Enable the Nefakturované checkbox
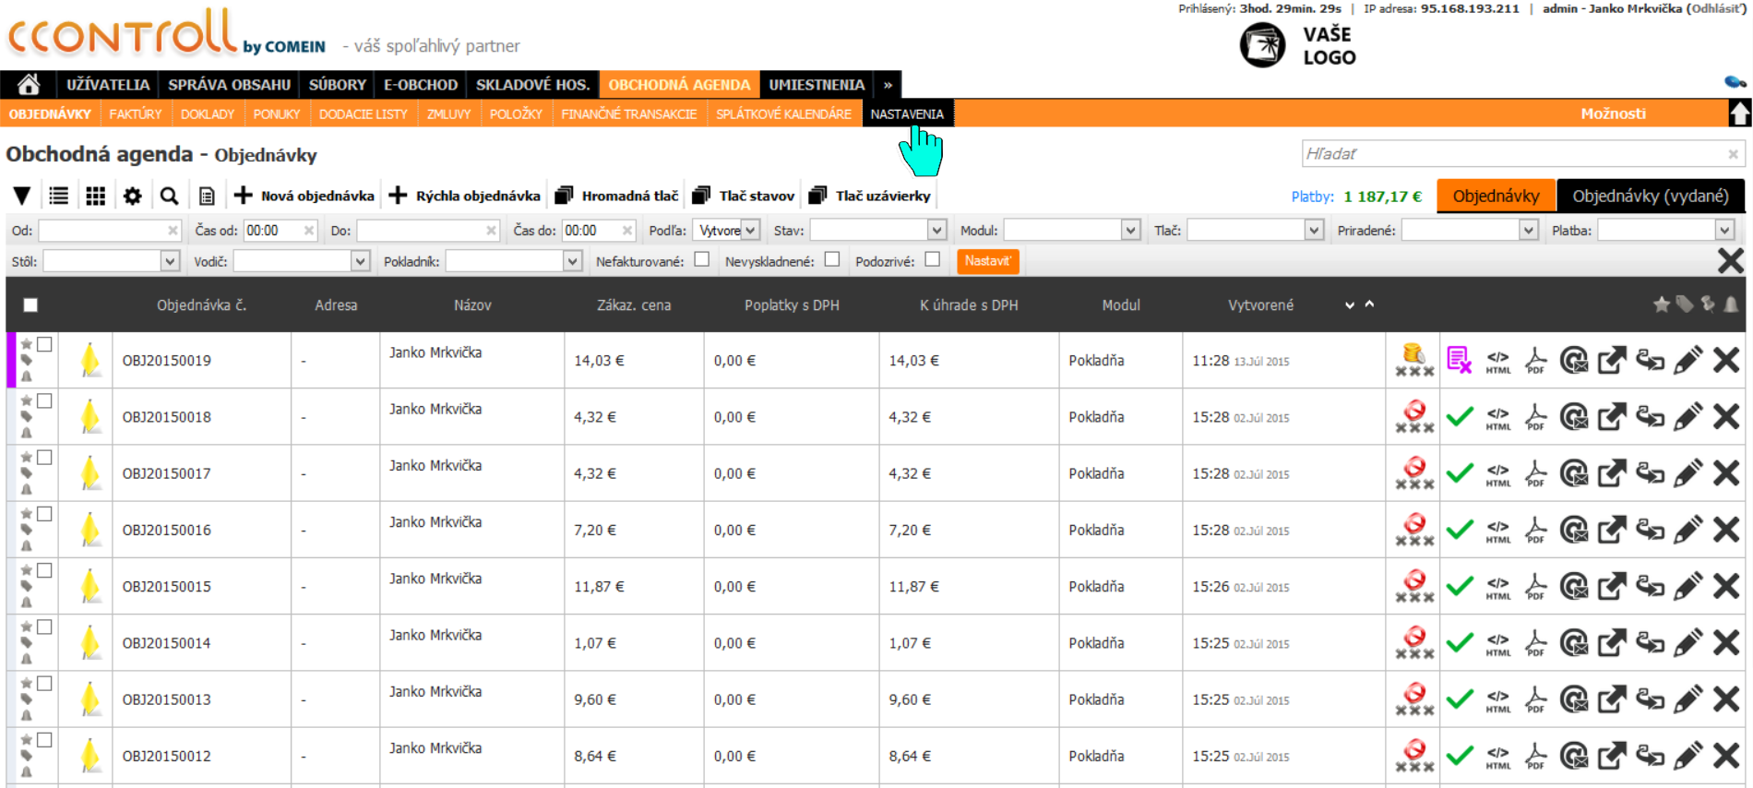This screenshot has width=1753, height=788. click(x=702, y=260)
